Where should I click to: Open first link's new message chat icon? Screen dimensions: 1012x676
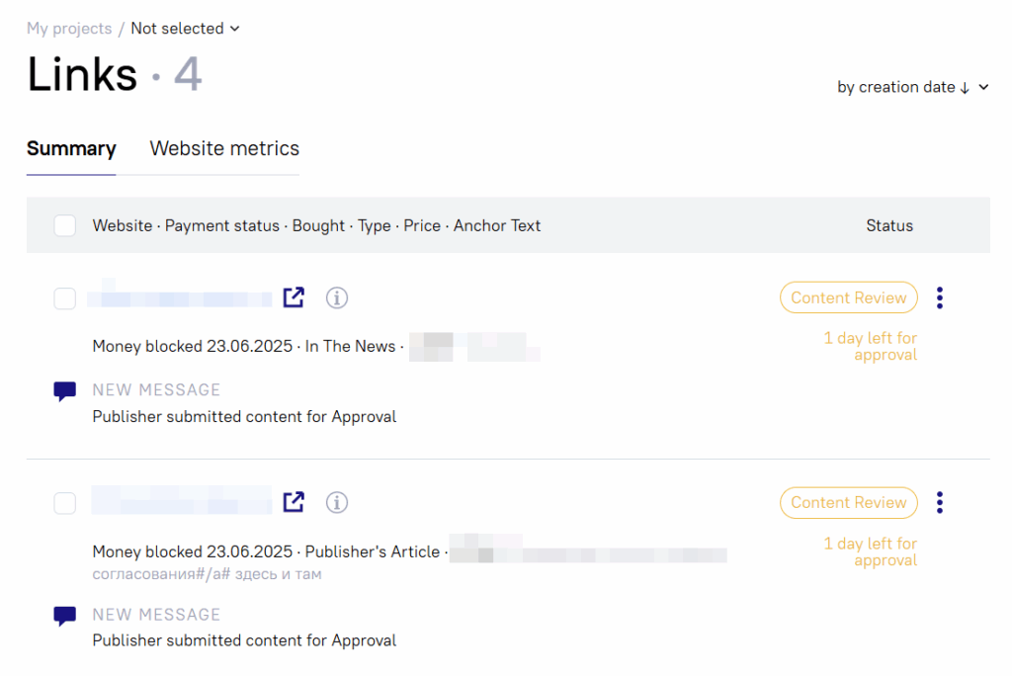coord(65,391)
